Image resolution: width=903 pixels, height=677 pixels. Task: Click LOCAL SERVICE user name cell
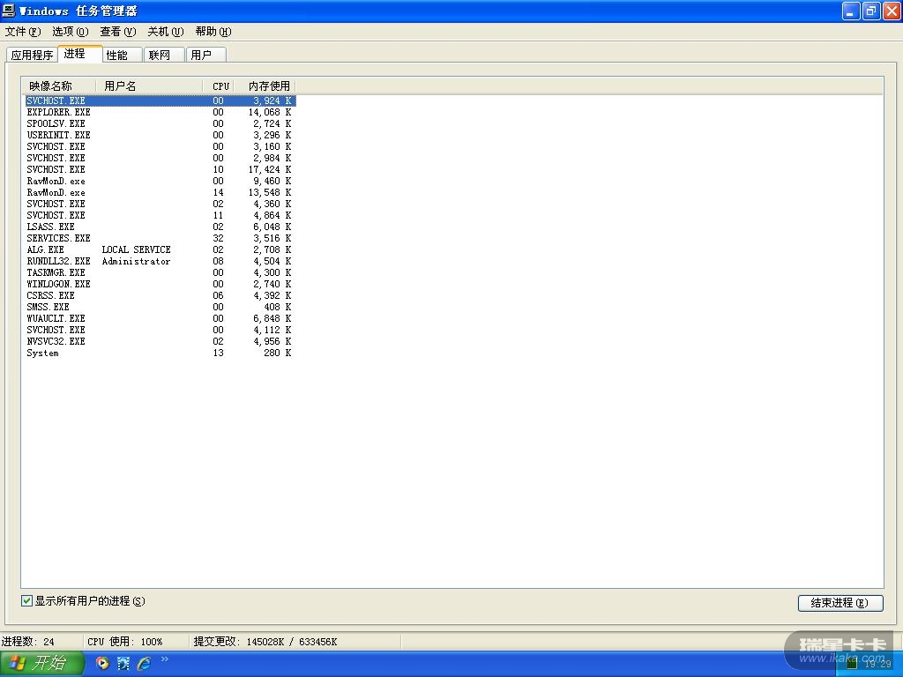(137, 249)
